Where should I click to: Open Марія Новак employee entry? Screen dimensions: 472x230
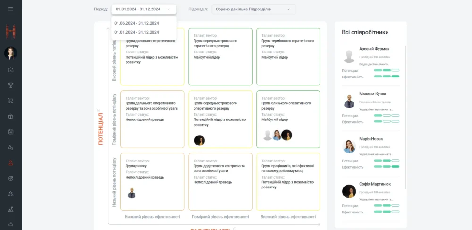[371, 139]
